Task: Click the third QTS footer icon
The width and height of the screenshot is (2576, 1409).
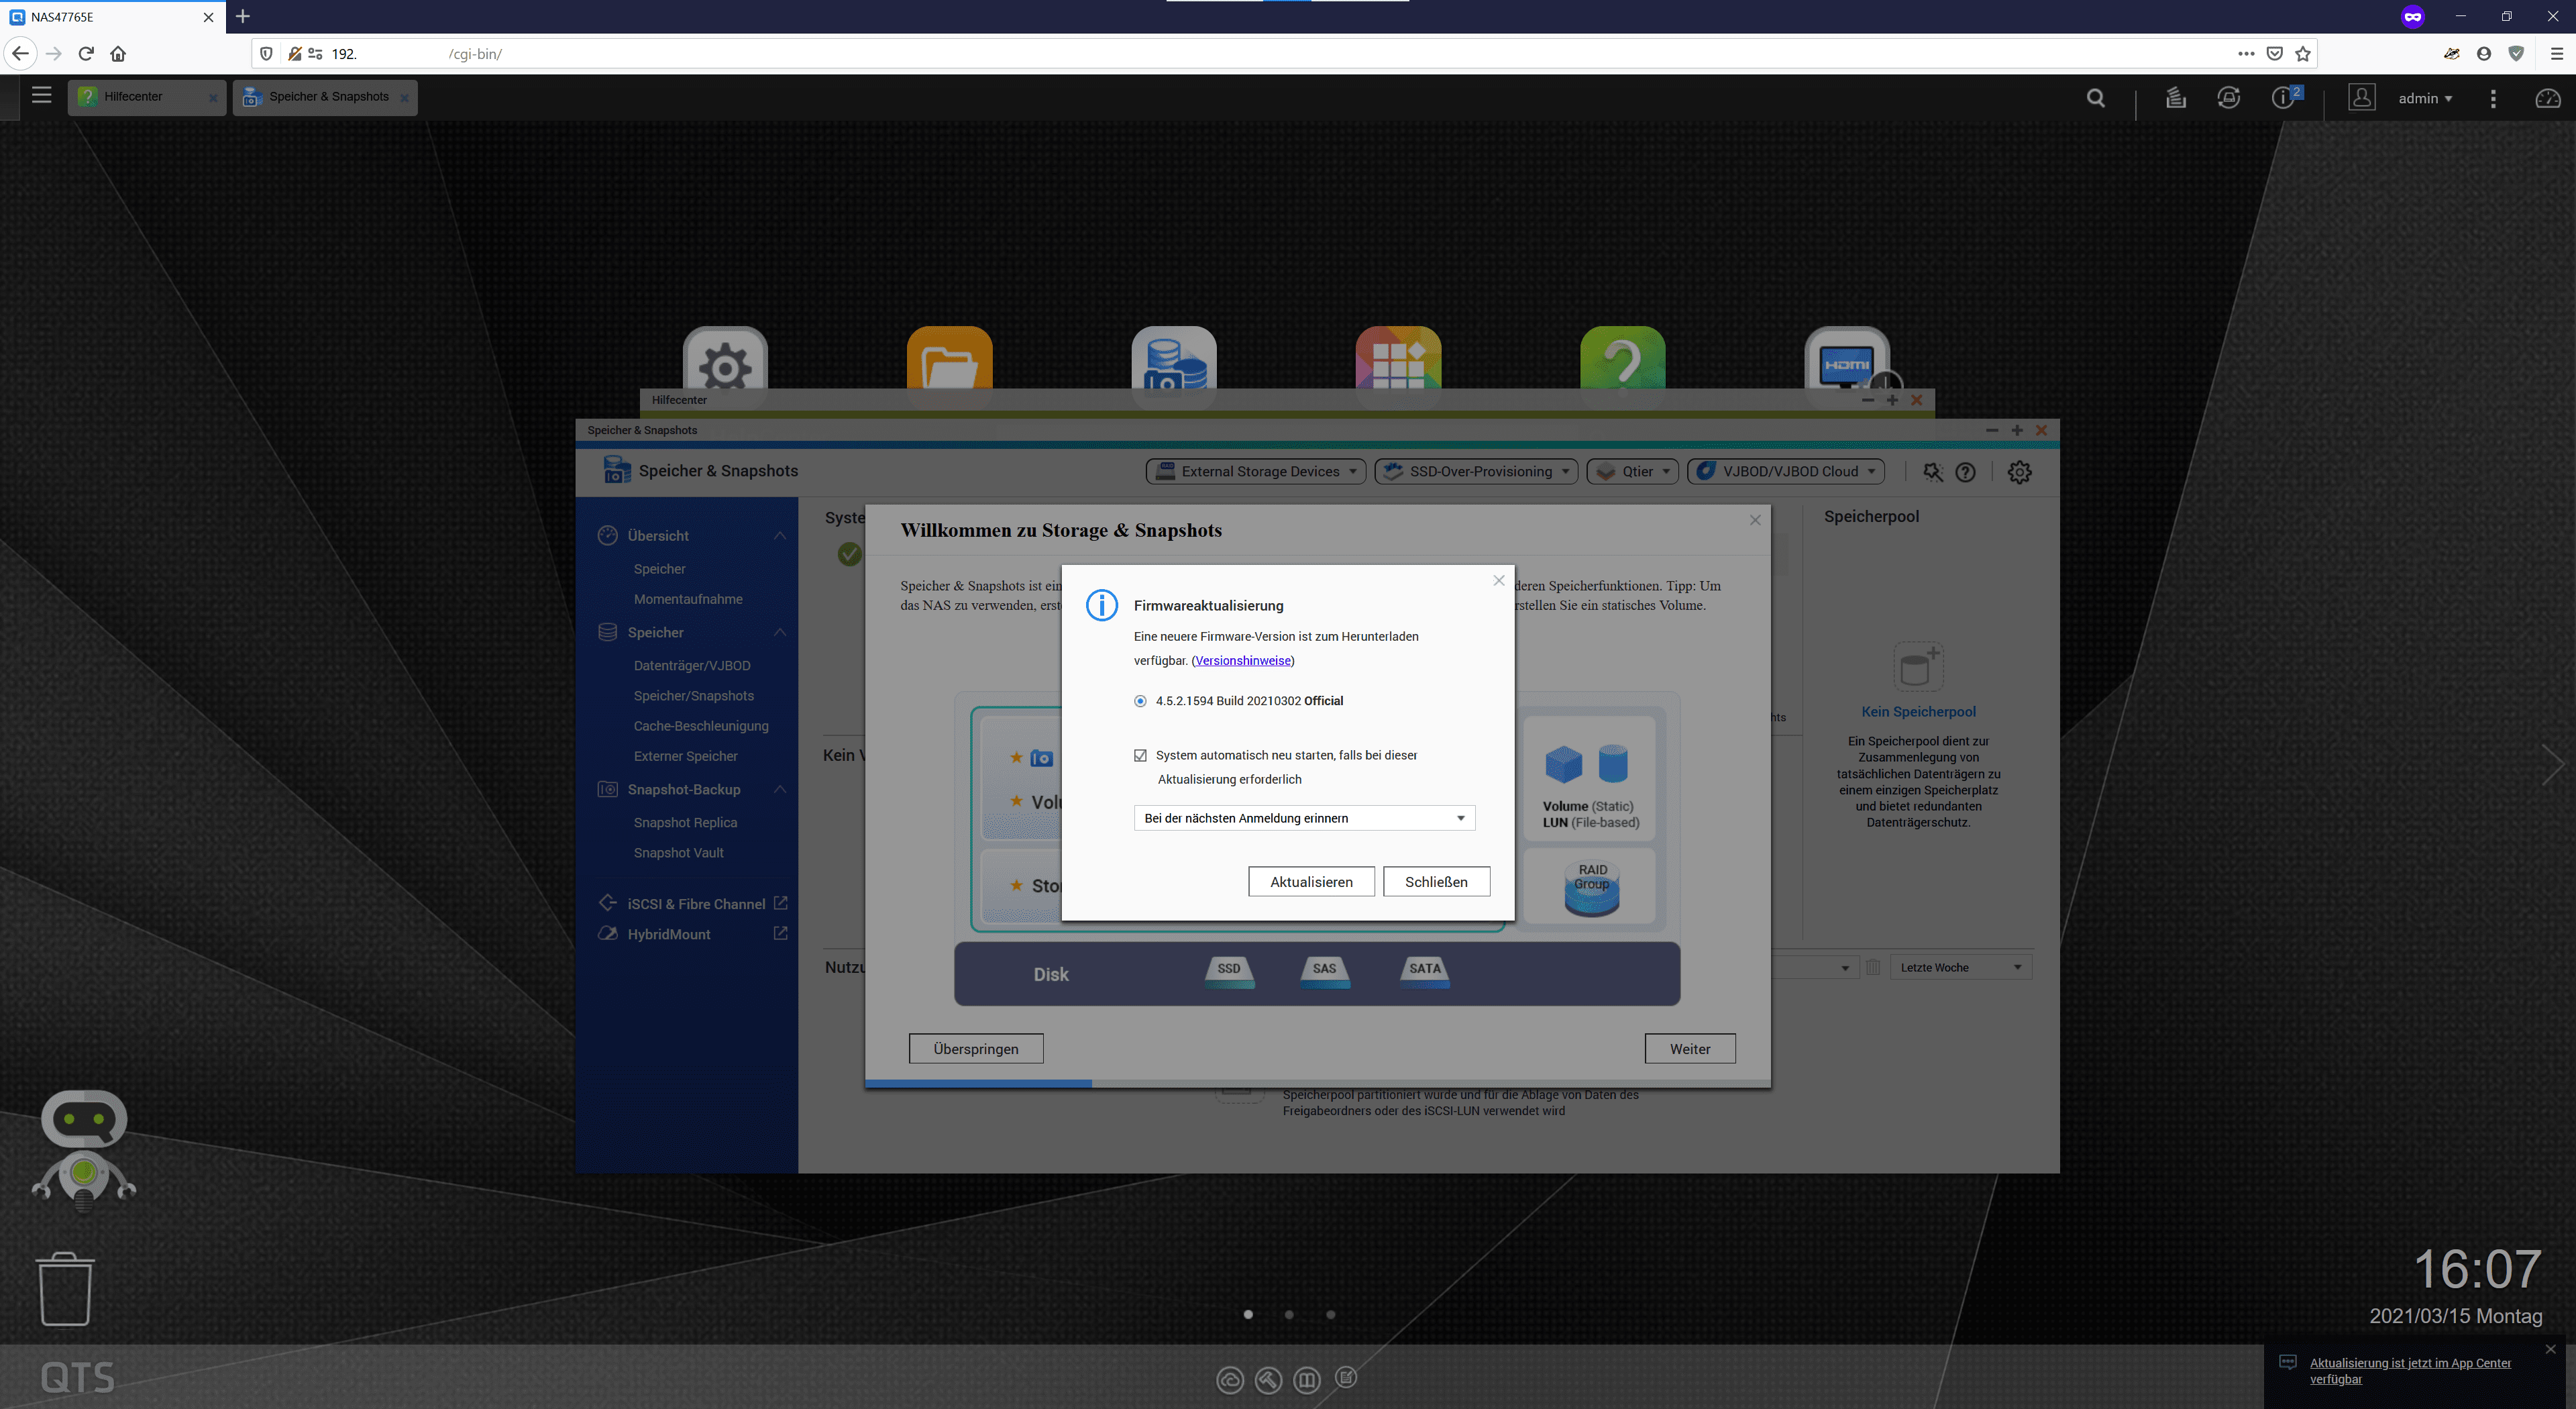Action: pos(1306,1380)
